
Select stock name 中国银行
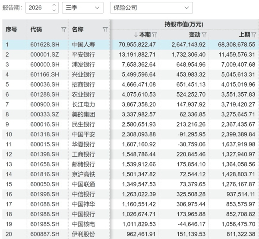point(83,214)
